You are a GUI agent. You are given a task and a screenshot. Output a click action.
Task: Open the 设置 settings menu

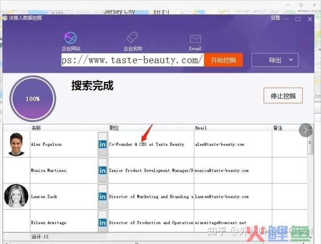276,18
